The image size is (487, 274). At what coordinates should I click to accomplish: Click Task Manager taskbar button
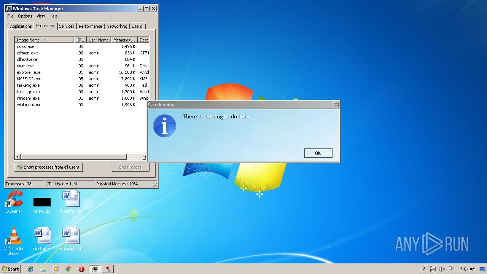pyautogui.click(x=95, y=269)
